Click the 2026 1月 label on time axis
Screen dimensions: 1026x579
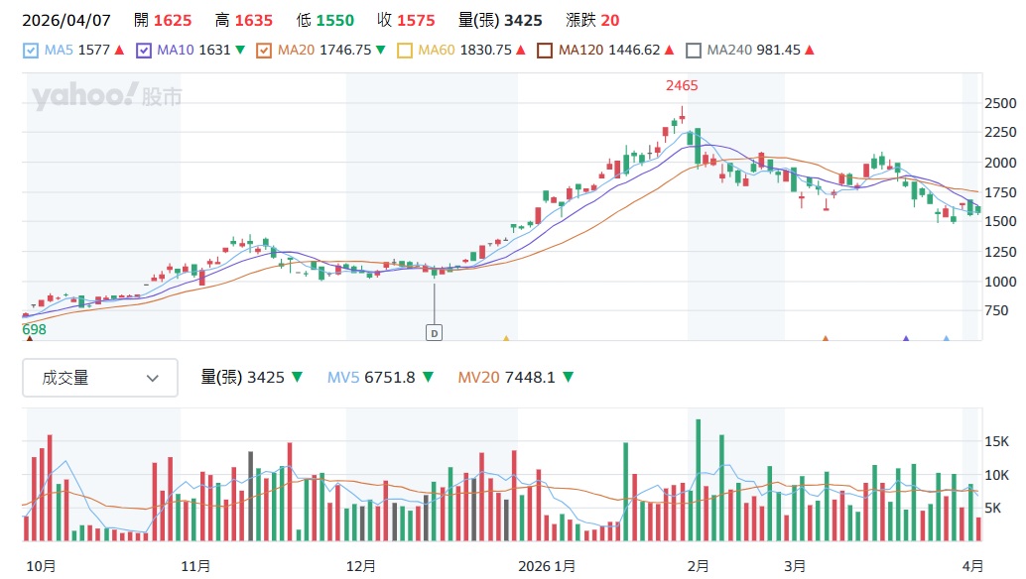point(548,566)
